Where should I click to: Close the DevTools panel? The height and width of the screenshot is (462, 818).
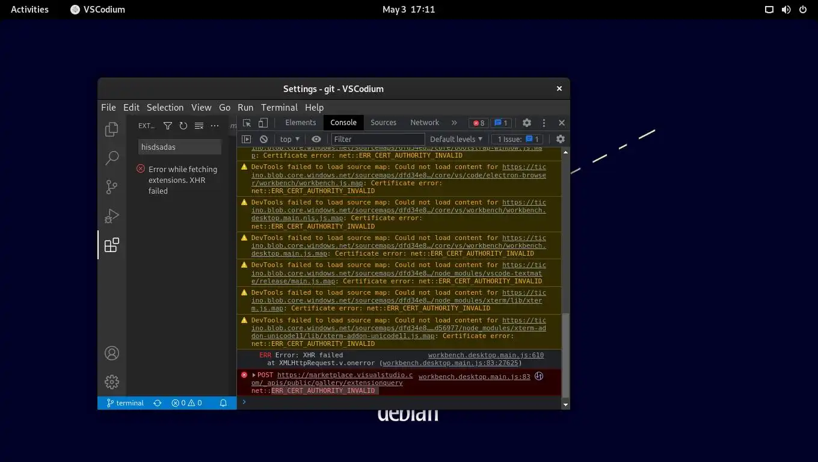(x=562, y=123)
